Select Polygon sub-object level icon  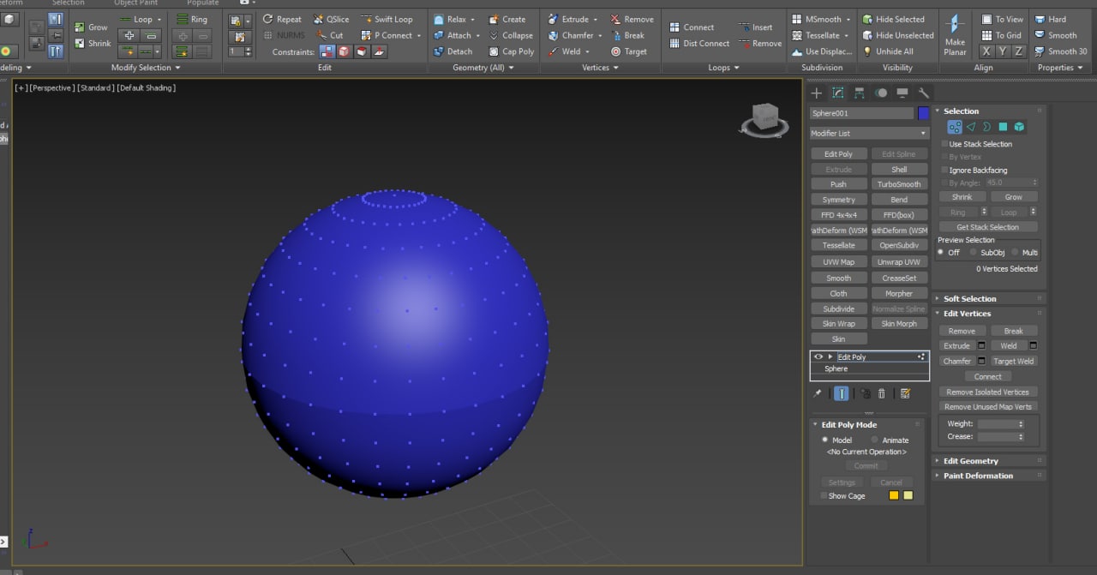click(1003, 127)
